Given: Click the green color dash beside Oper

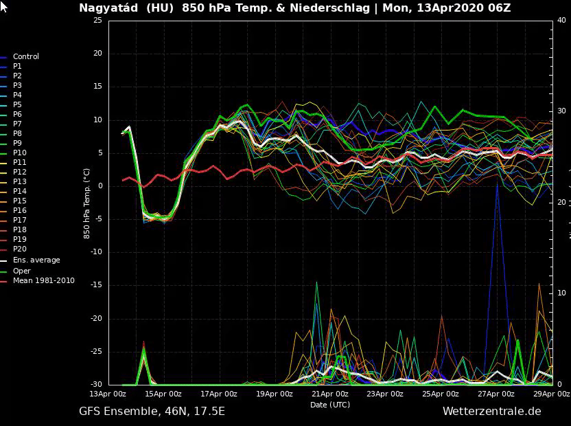Looking at the screenshot, I should pos(4,272).
